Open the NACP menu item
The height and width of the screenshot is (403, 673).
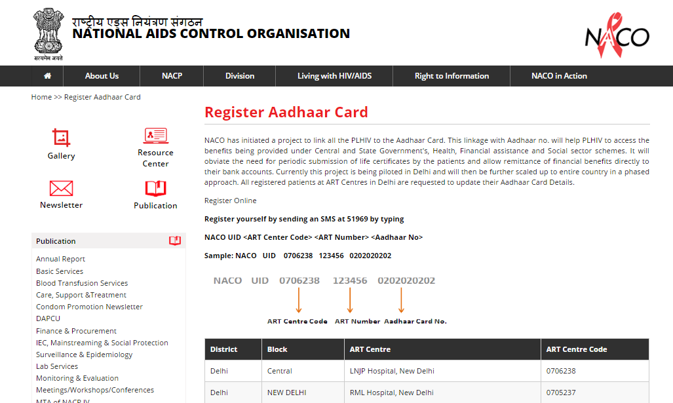point(172,76)
